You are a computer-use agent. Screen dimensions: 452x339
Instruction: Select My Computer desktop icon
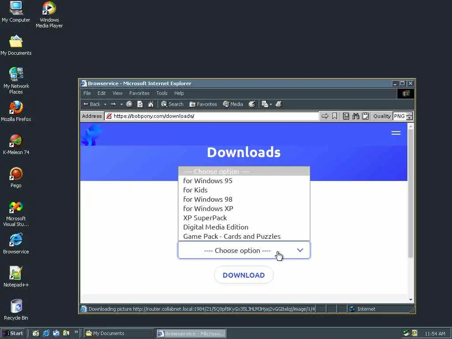(16, 12)
